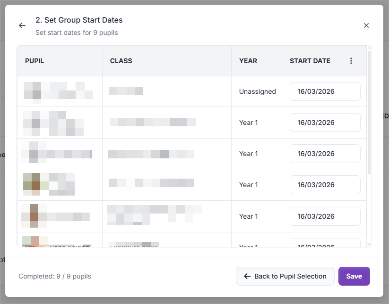Click the second row's start date field
The image size is (389, 304).
(x=325, y=123)
